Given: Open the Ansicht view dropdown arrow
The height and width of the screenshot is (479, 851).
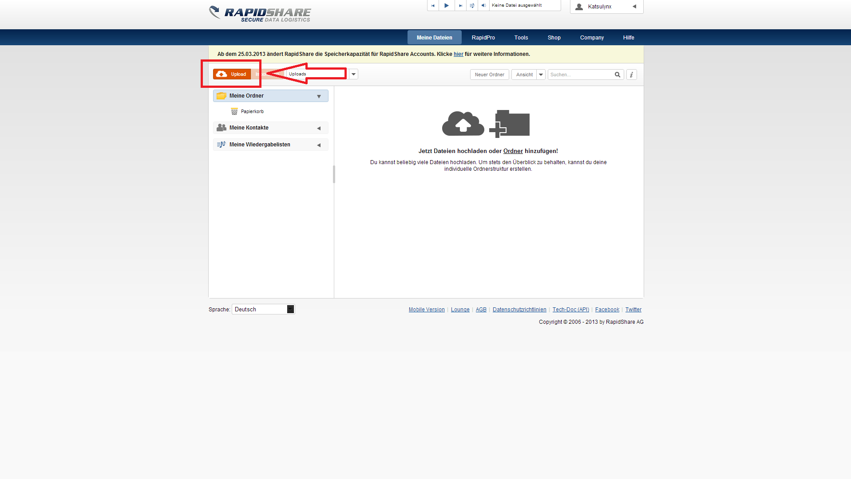Looking at the screenshot, I should point(541,75).
